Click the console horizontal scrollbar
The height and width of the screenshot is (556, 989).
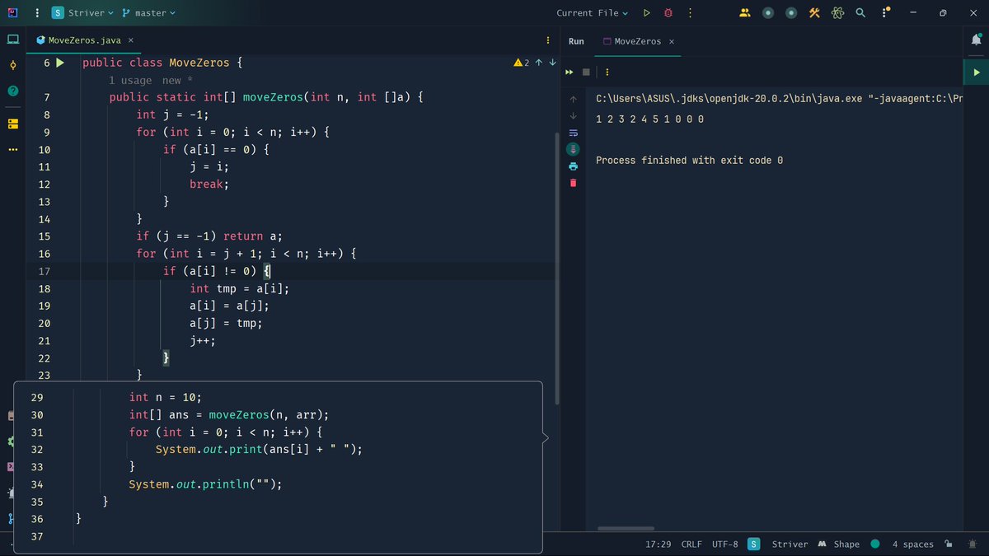click(x=626, y=529)
